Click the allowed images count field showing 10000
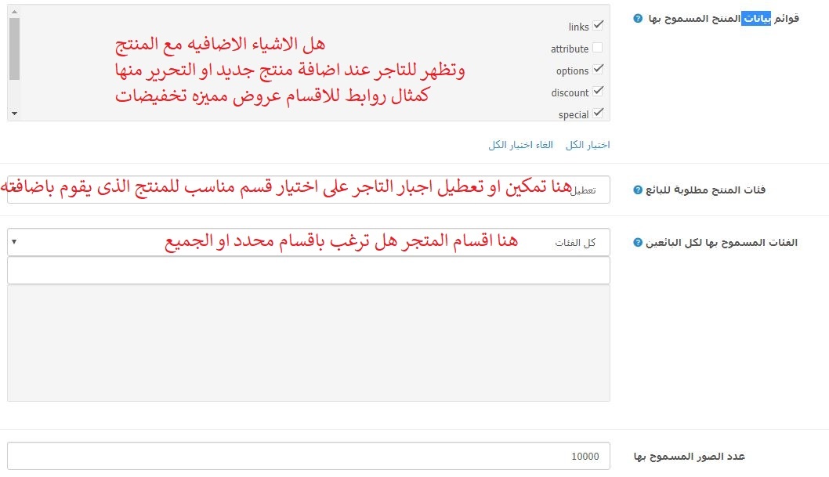 click(308, 456)
